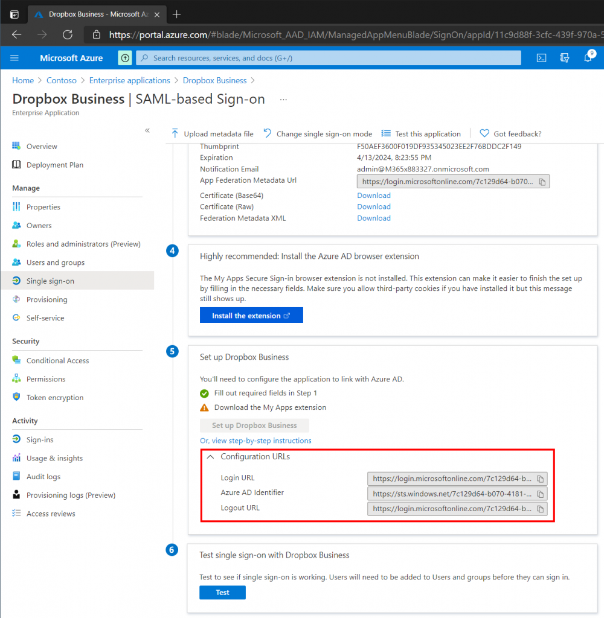
Task: Click the Conditional Access icon
Action: coord(16,360)
